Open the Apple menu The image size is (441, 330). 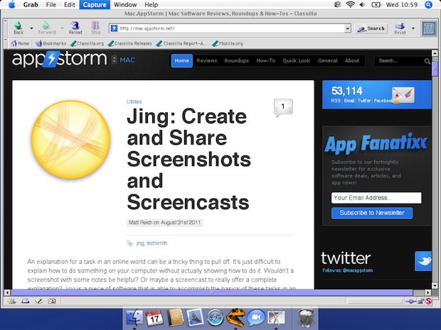point(12,4)
